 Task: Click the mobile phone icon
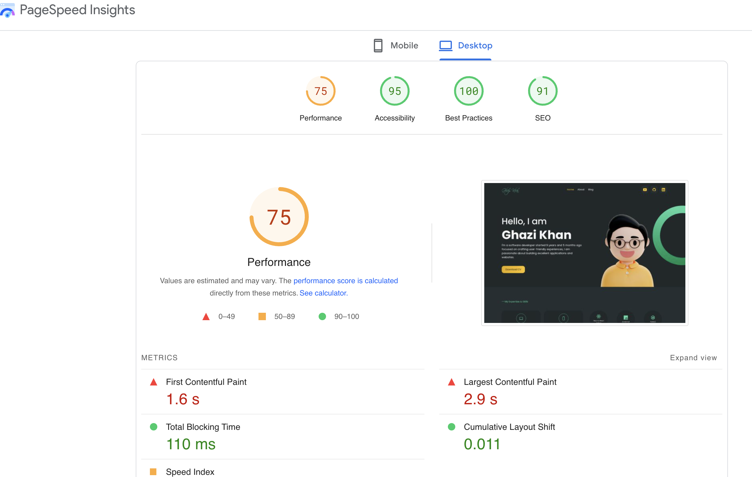pyautogui.click(x=378, y=46)
